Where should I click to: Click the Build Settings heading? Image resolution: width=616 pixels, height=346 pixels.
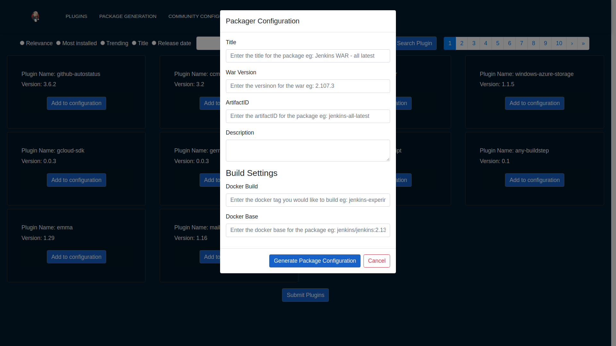pyautogui.click(x=252, y=173)
